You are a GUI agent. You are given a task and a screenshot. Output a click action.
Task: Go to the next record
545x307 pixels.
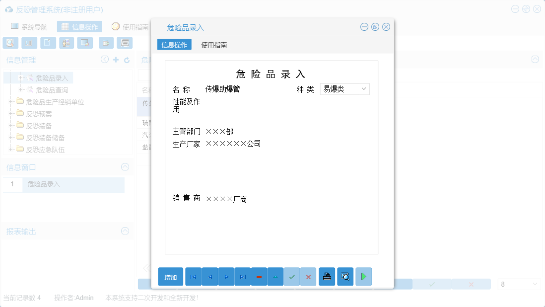point(226,276)
